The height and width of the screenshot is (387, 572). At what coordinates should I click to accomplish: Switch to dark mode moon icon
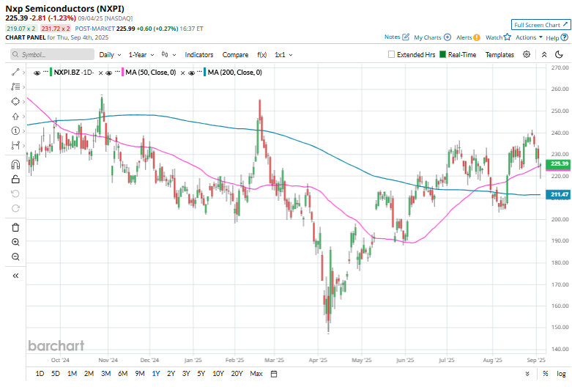(559, 55)
